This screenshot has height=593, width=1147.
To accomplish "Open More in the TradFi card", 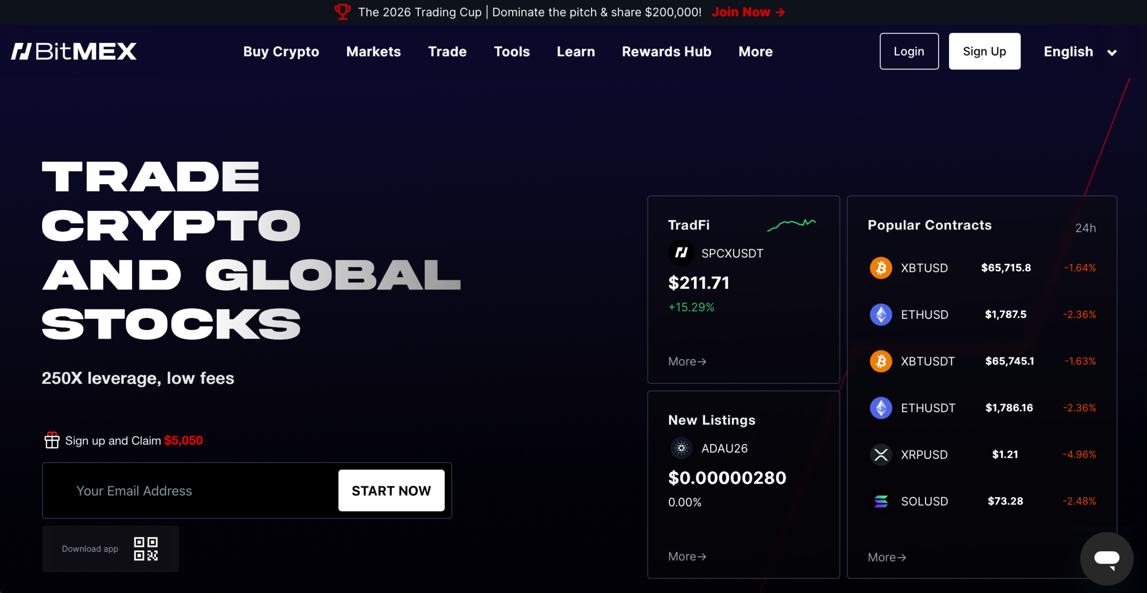I will tap(687, 361).
